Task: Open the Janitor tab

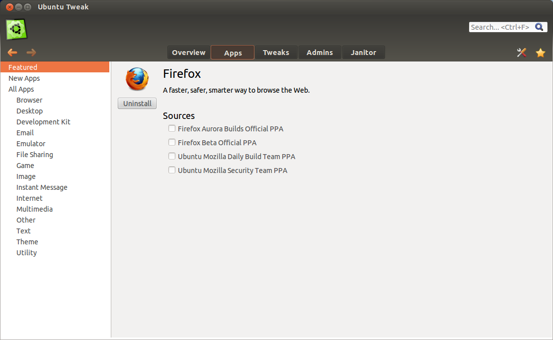Action: [x=364, y=53]
